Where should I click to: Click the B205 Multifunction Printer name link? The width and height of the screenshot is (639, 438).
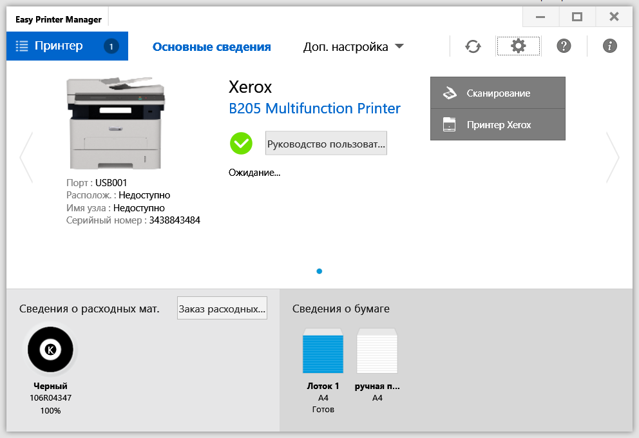click(314, 108)
